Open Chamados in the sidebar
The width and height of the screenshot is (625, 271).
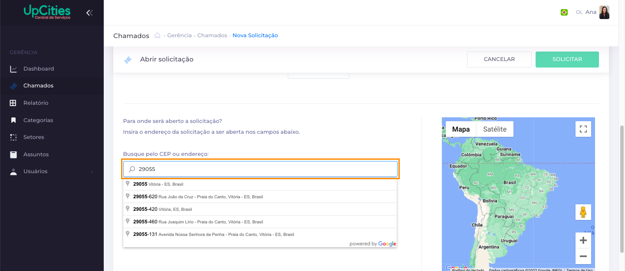tap(38, 86)
